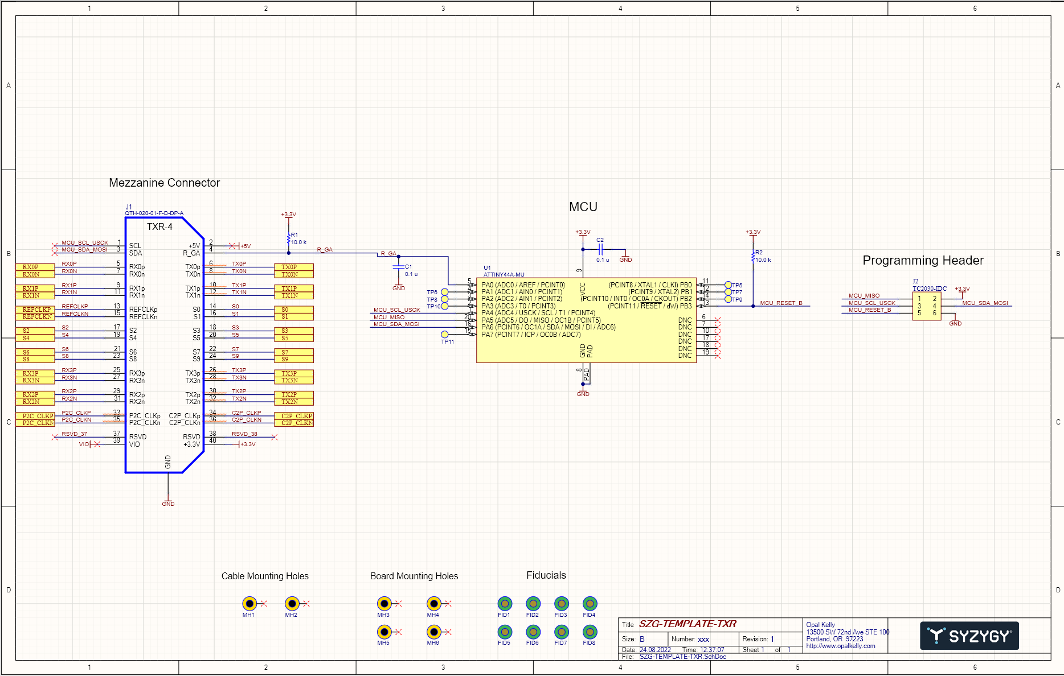Select test point TP11
Image resolution: width=1064 pixels, height=676 pixels.
(445, 335)
